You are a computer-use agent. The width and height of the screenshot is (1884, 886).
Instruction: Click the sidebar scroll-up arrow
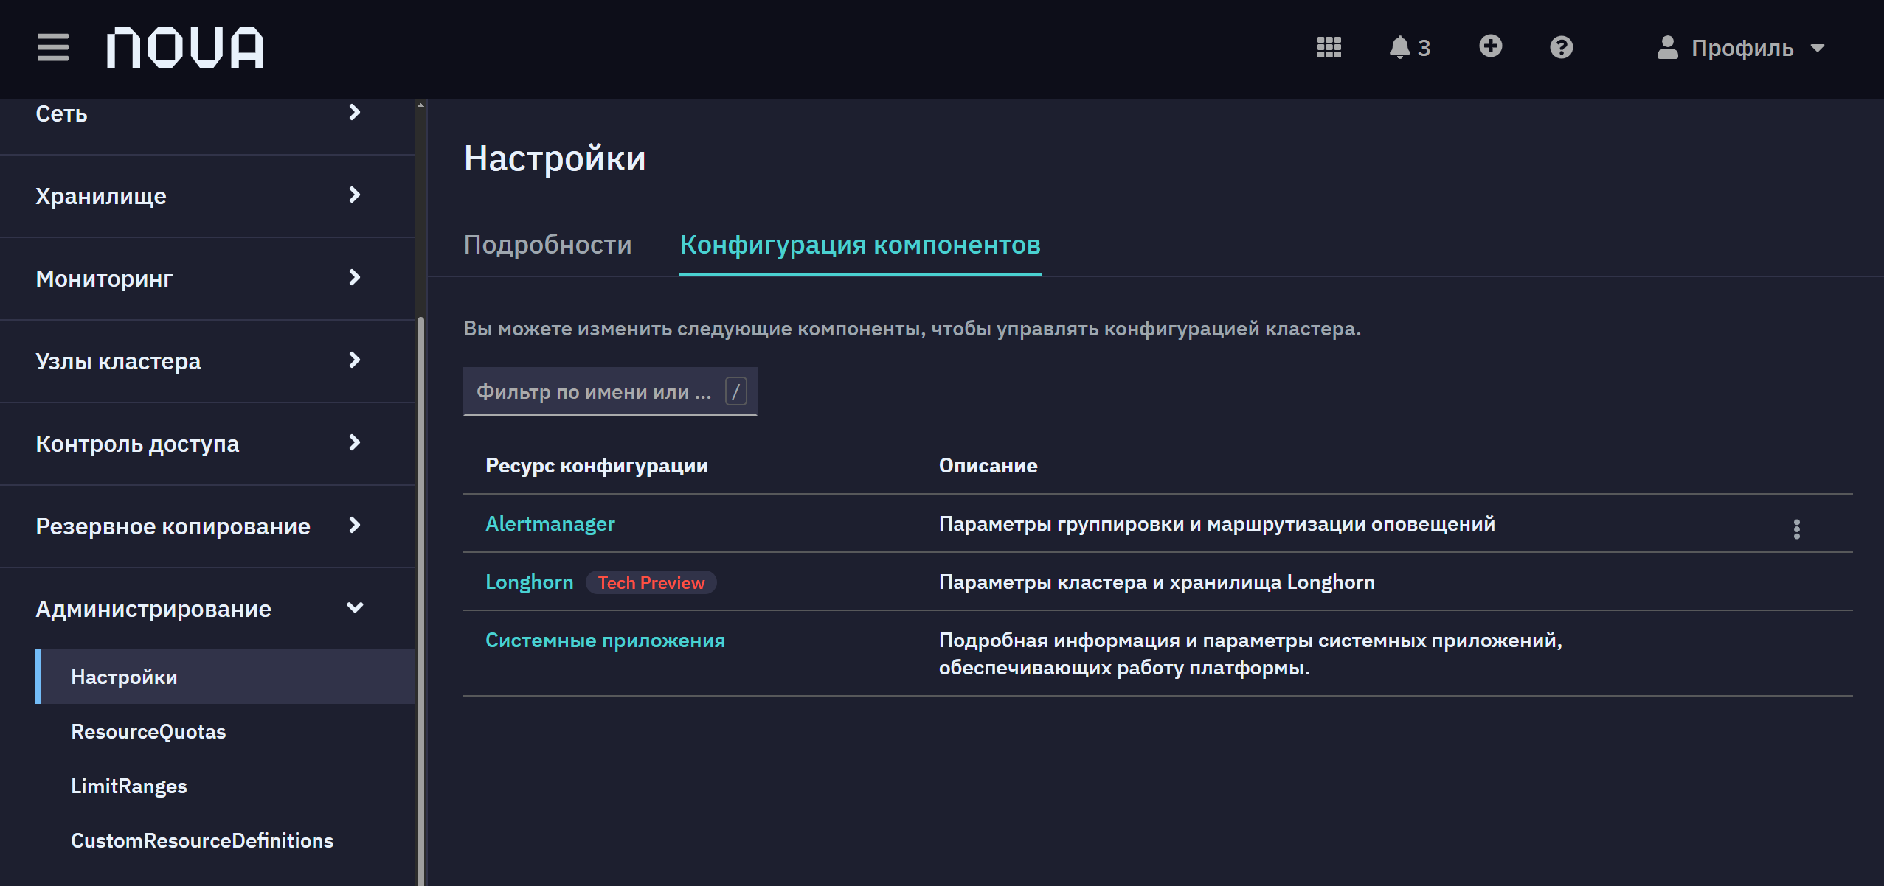coord(420,105)
